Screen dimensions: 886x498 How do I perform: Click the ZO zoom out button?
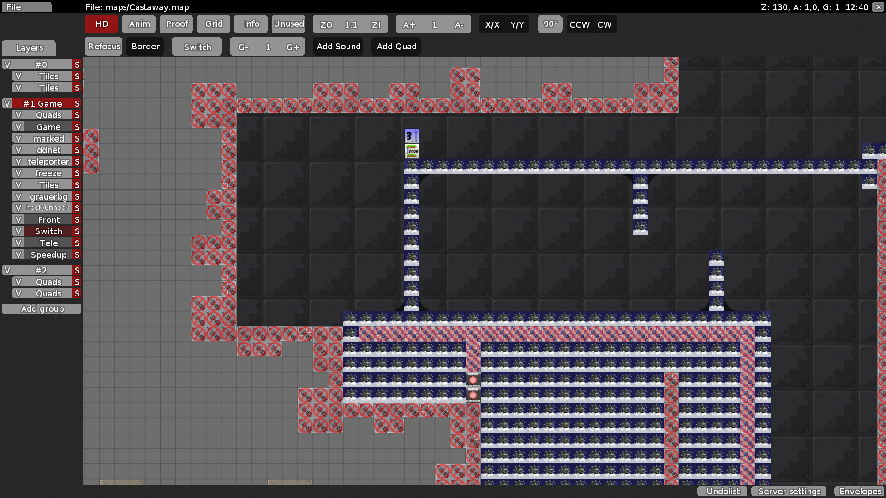tap(326, 24)
